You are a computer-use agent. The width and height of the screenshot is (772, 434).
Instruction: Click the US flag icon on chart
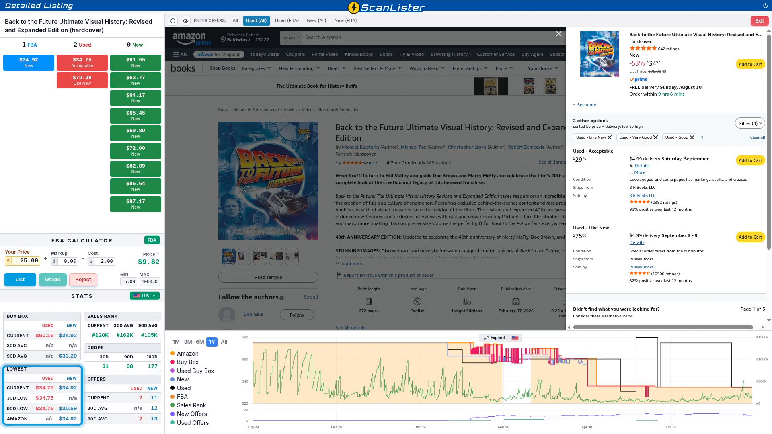point(515,338)
